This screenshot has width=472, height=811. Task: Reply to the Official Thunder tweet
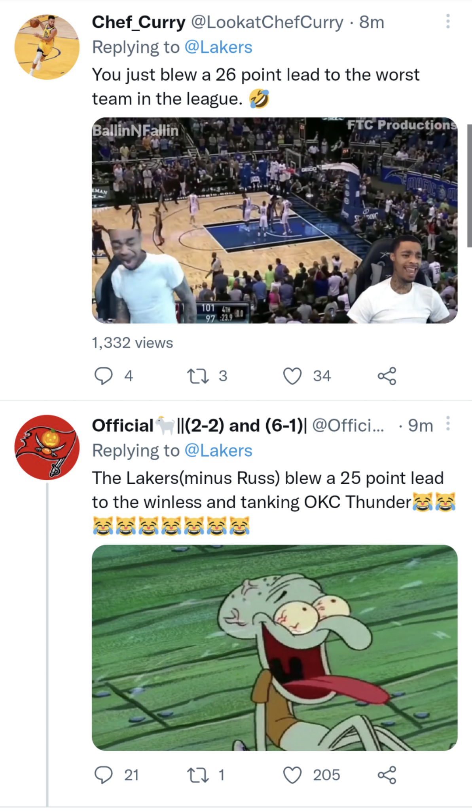[x=103, y=775]
